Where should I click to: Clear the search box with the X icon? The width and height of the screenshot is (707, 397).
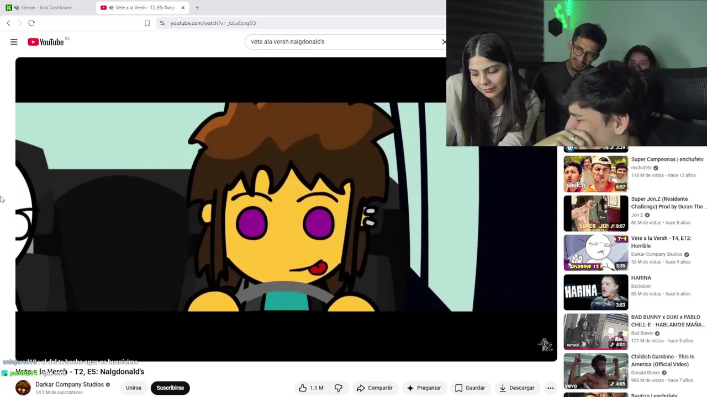[444, 42]
